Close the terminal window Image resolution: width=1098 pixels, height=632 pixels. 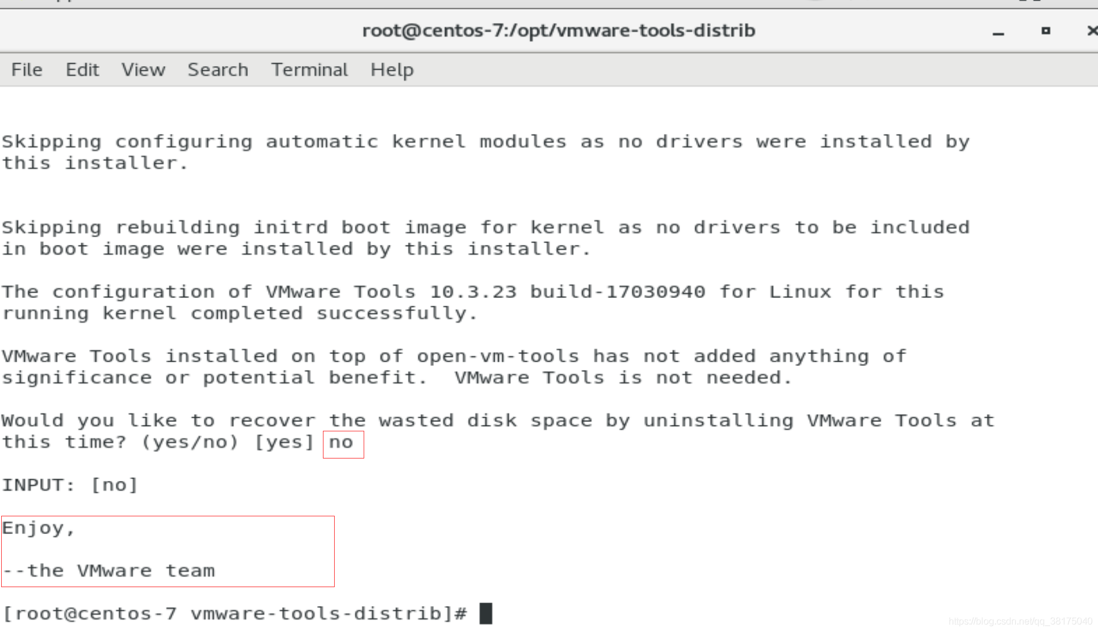click(1092, 31)
